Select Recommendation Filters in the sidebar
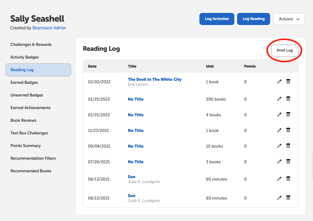313x221 pixels. 33,158
